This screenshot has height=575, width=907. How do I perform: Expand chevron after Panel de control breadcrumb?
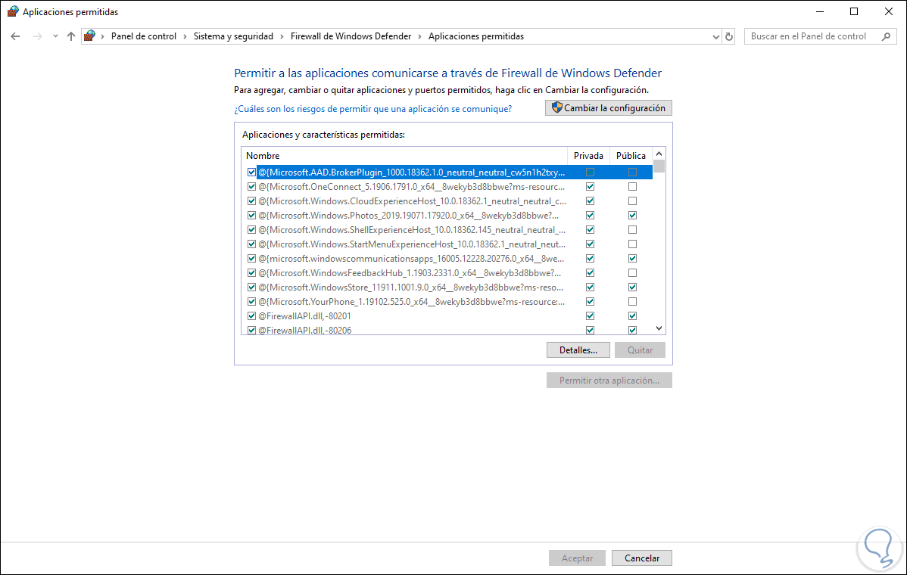point(185,36)
